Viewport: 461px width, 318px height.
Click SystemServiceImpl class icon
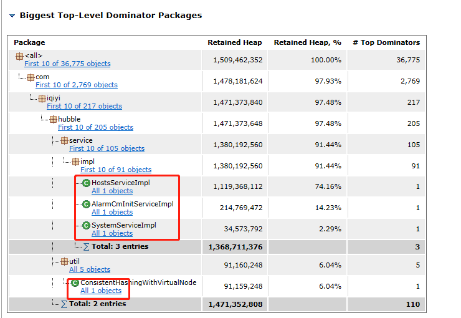[86, 225]
